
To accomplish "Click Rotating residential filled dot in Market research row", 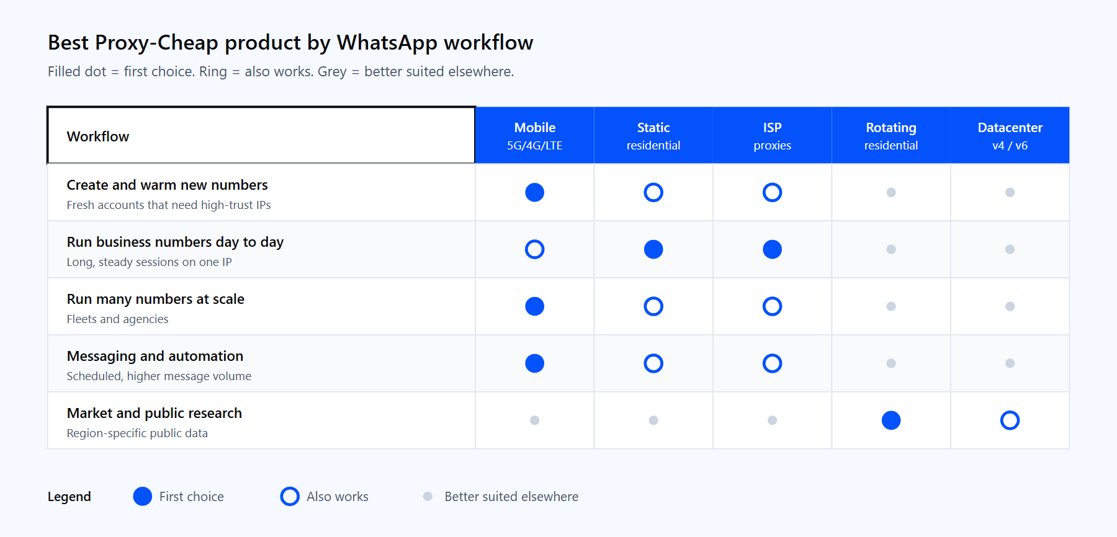I will pos(891,420).
